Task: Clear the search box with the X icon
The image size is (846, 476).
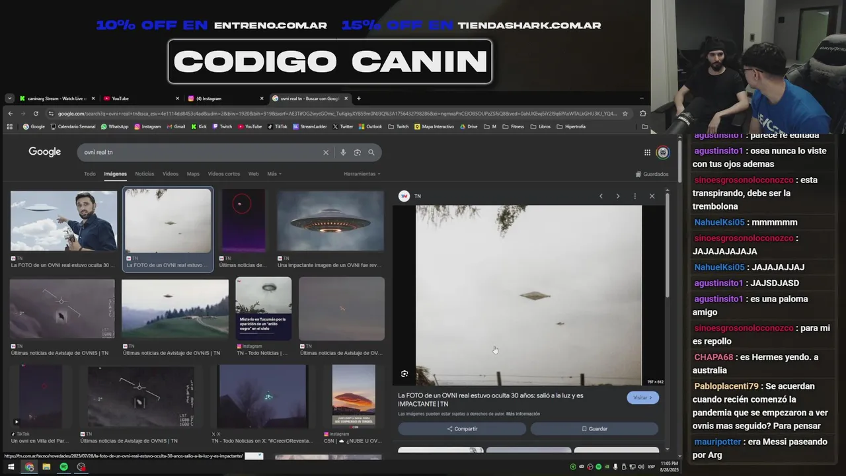Action: (x=325, y=152)
